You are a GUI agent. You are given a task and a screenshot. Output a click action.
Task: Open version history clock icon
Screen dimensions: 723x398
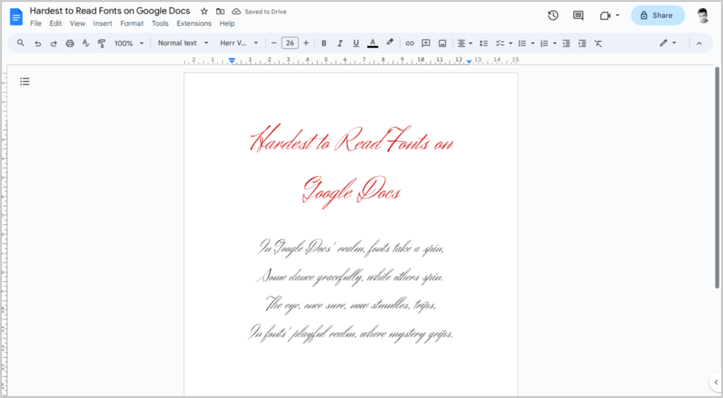(553, 15)
